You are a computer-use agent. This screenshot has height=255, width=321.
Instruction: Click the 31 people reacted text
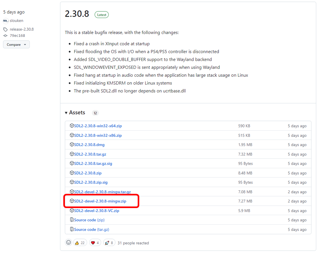(133, 243)
